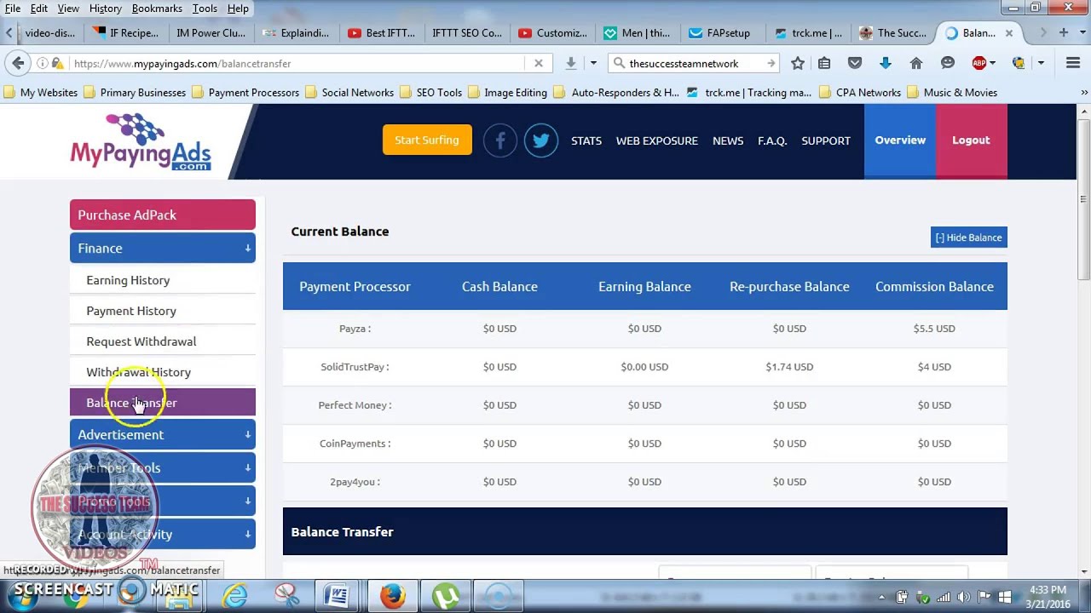
Task: Click the Pocket icon in the toolbar
Action: coord(855,63)
